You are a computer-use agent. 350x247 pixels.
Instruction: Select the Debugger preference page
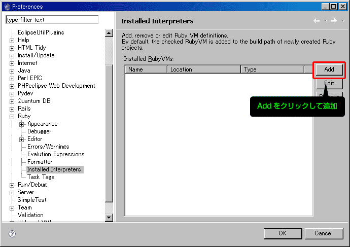(x=40, y=131)
